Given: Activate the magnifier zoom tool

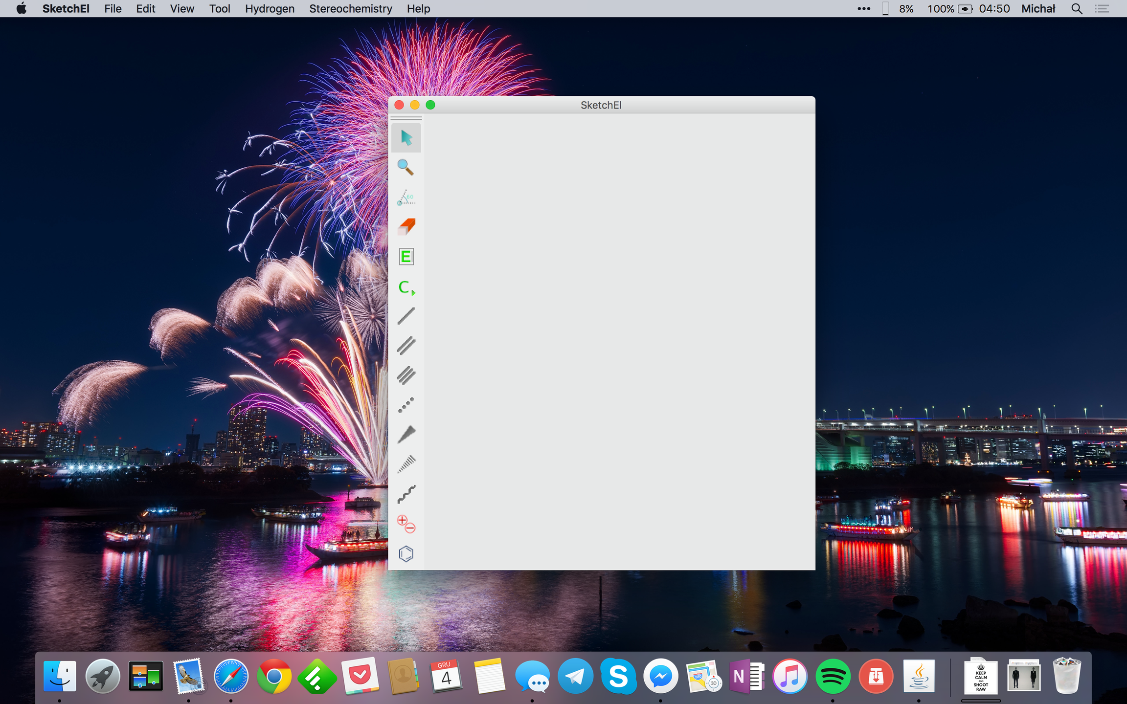Looking at the screenshot, I should point(406,167).
